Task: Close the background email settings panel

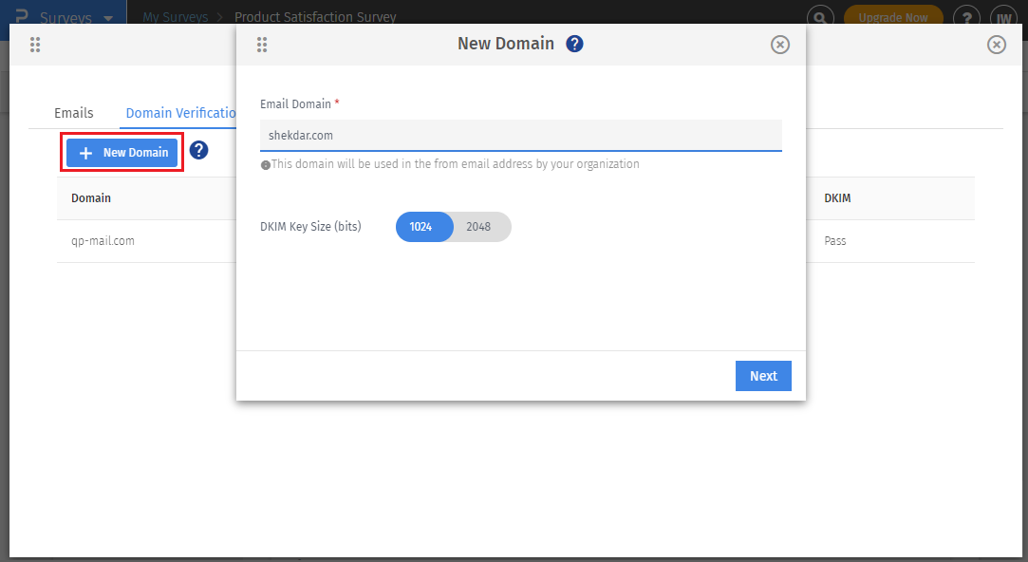Action: [x=996, y=45]
